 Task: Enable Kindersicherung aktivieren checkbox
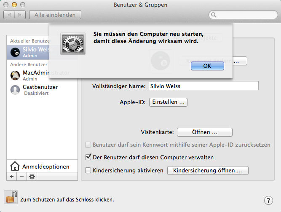click(88, 170)
